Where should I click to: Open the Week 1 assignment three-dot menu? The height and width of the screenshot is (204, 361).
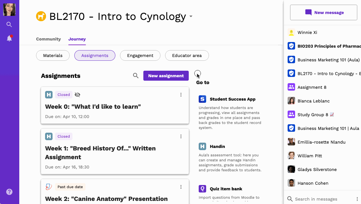coord(181,136)
